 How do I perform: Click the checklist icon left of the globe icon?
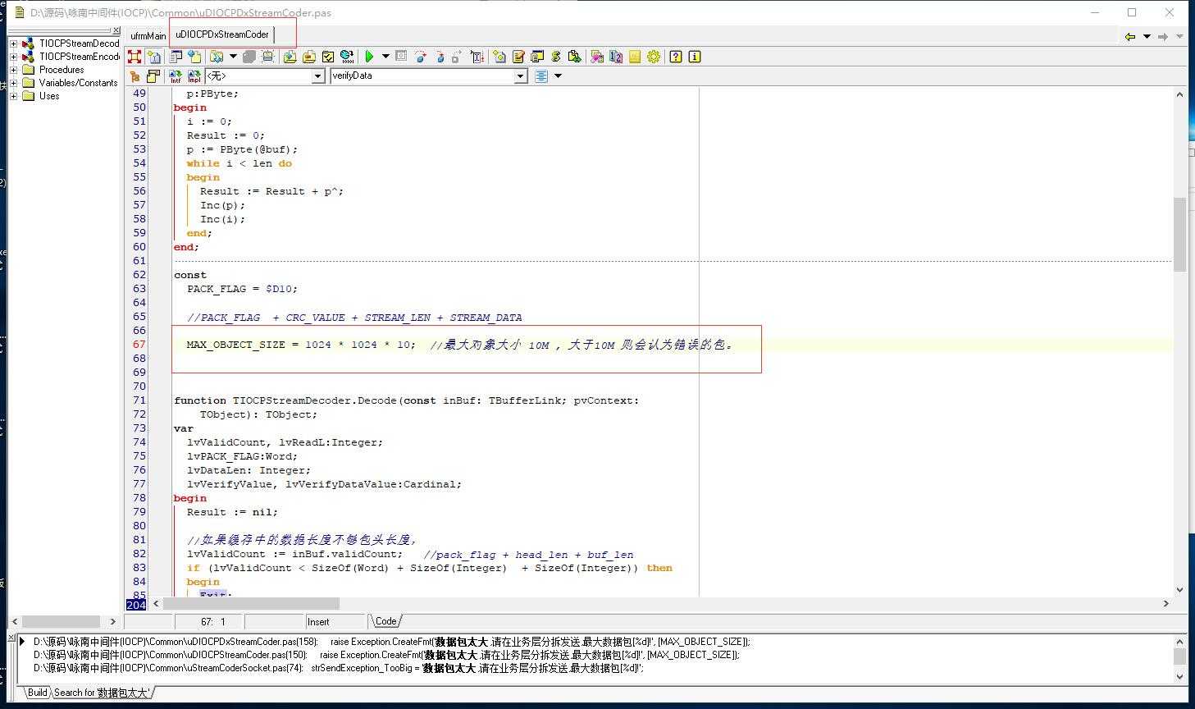tap(328, 57)
